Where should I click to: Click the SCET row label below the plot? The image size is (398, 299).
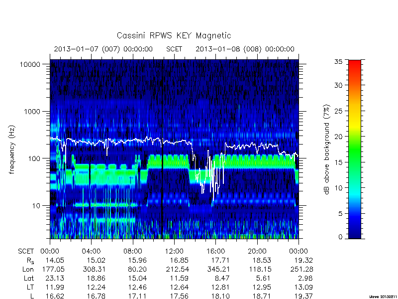pyautogui.click(x=26, y=252)
